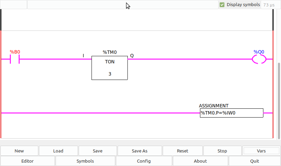The image size is (281, 166).
Task: Click the Save As button
Action: [x=140, y=151]
